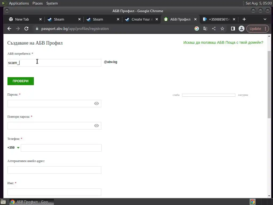Screen dimensions: 273x205
Task: Close the +359885615 tab
Action: tap(234, 19)
